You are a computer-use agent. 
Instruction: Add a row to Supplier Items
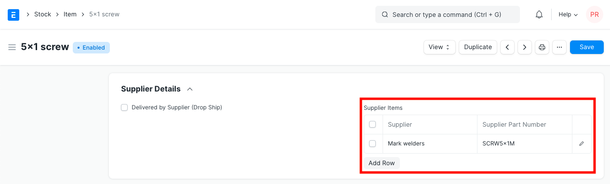382,163
